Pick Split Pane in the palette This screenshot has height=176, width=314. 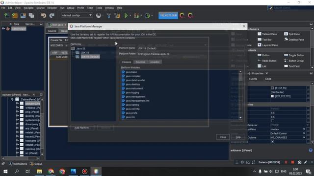click(292, 34)
